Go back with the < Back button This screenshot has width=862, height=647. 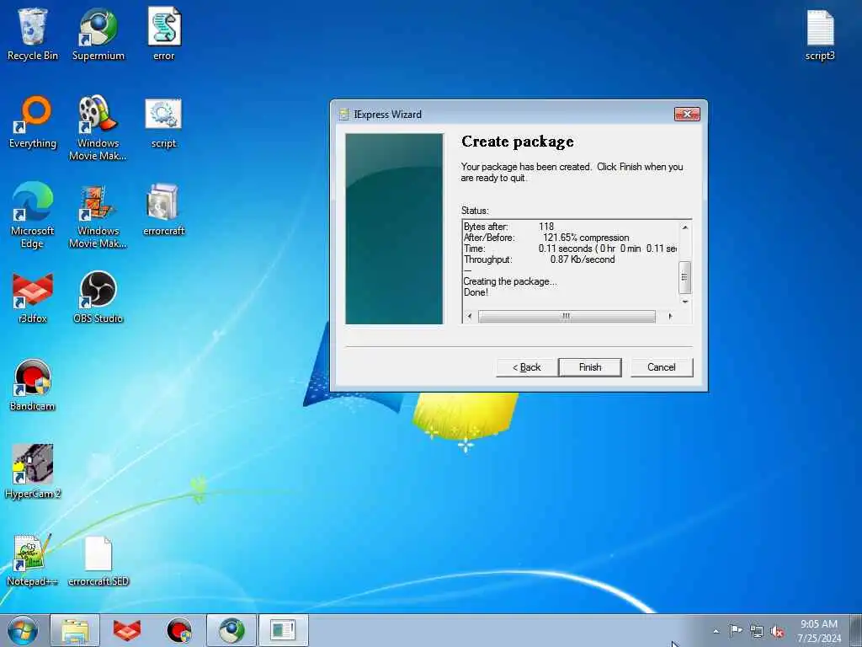click(527, 367)
